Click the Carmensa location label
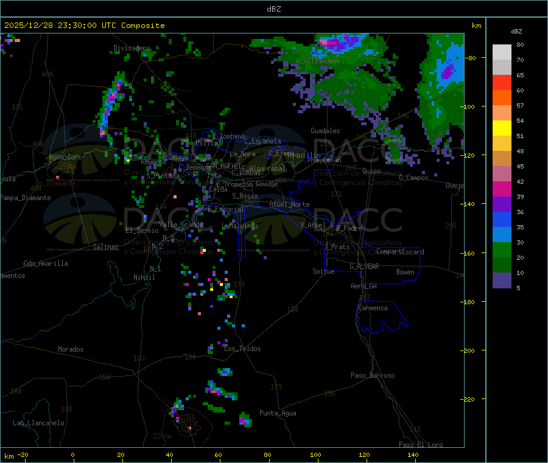The image size is (548, 463). (x=373, y=308)
